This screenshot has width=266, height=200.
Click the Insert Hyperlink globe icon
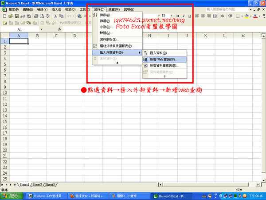[x=79, y=16]
